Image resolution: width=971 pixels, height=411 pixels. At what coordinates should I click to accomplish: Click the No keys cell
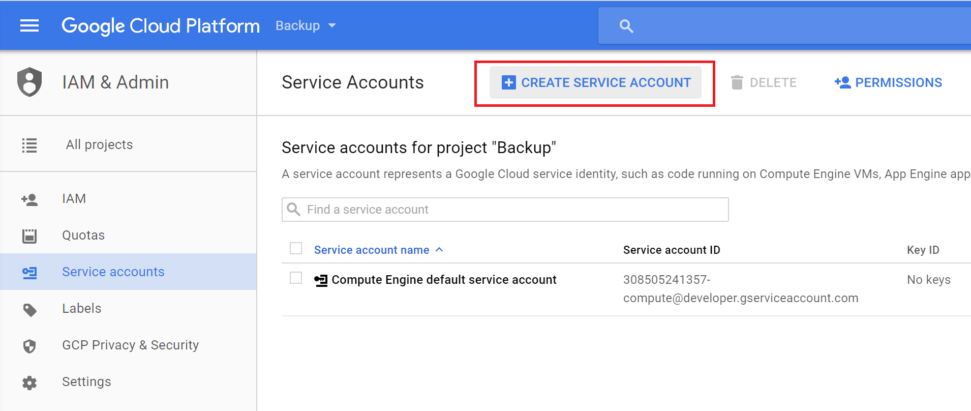click(x=928, y=280)
